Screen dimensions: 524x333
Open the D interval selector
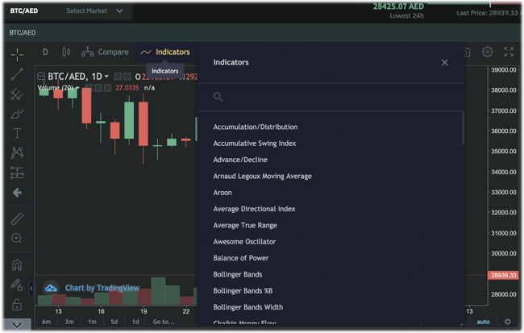point(45,52)
